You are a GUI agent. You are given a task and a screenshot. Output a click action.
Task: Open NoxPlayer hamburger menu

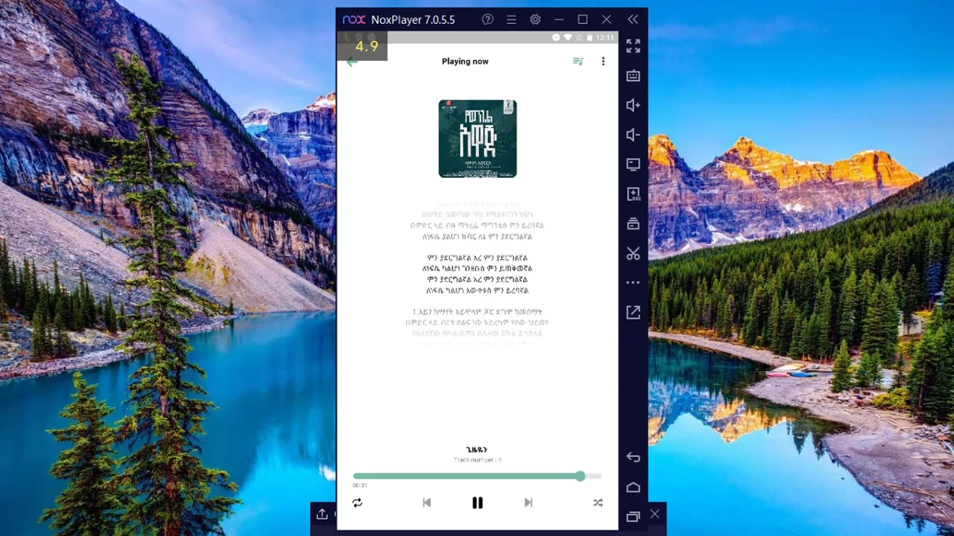[x=511, y=19]
